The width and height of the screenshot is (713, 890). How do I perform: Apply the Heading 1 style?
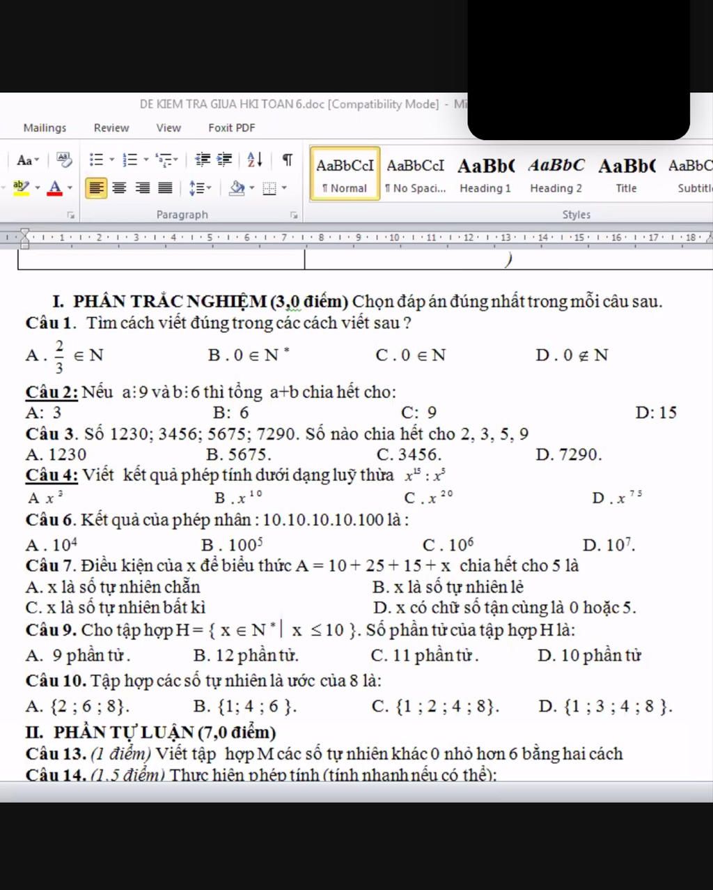pos(485,174)
